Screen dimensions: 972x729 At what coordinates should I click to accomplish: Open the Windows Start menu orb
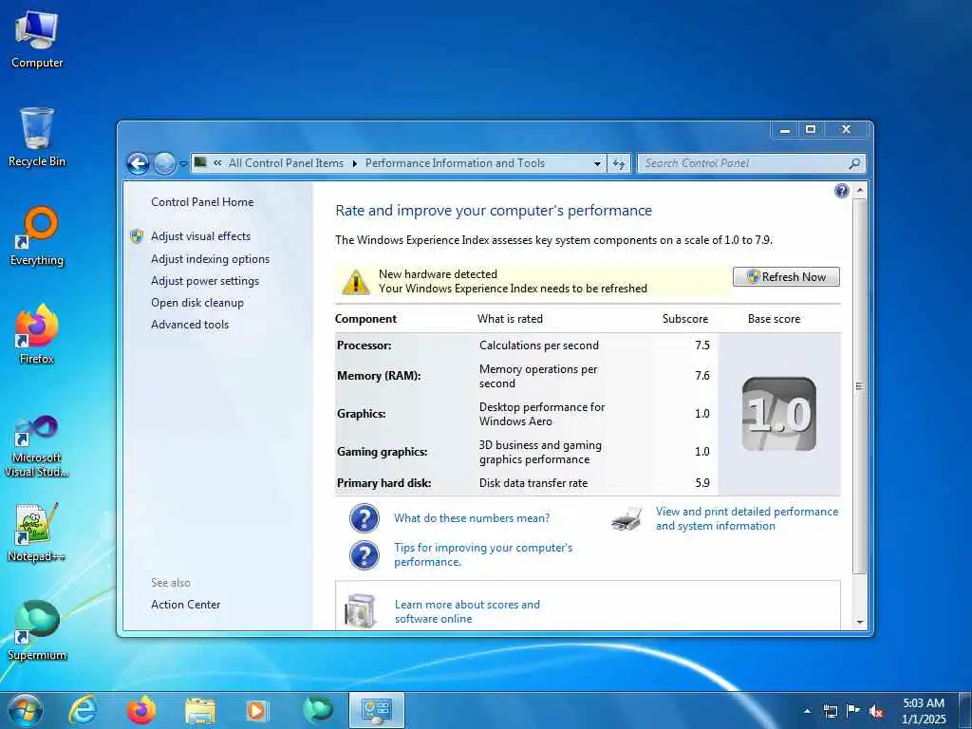[26, 710]
